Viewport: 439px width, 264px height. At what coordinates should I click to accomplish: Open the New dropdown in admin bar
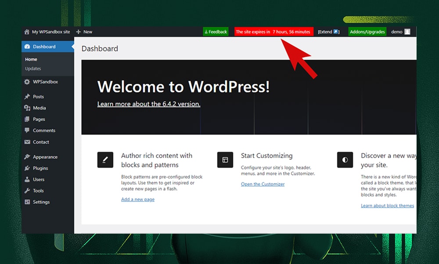coord(83,32)
